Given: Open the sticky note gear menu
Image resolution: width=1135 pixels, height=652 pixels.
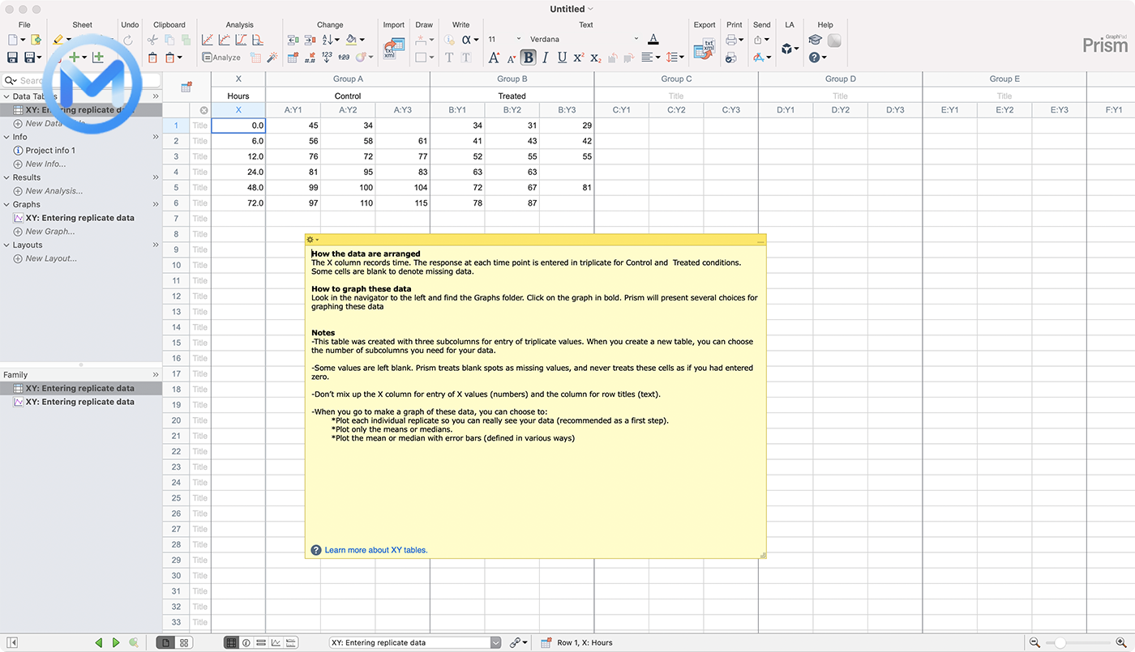Looking at the screenshot, I should tap(312, 240).
